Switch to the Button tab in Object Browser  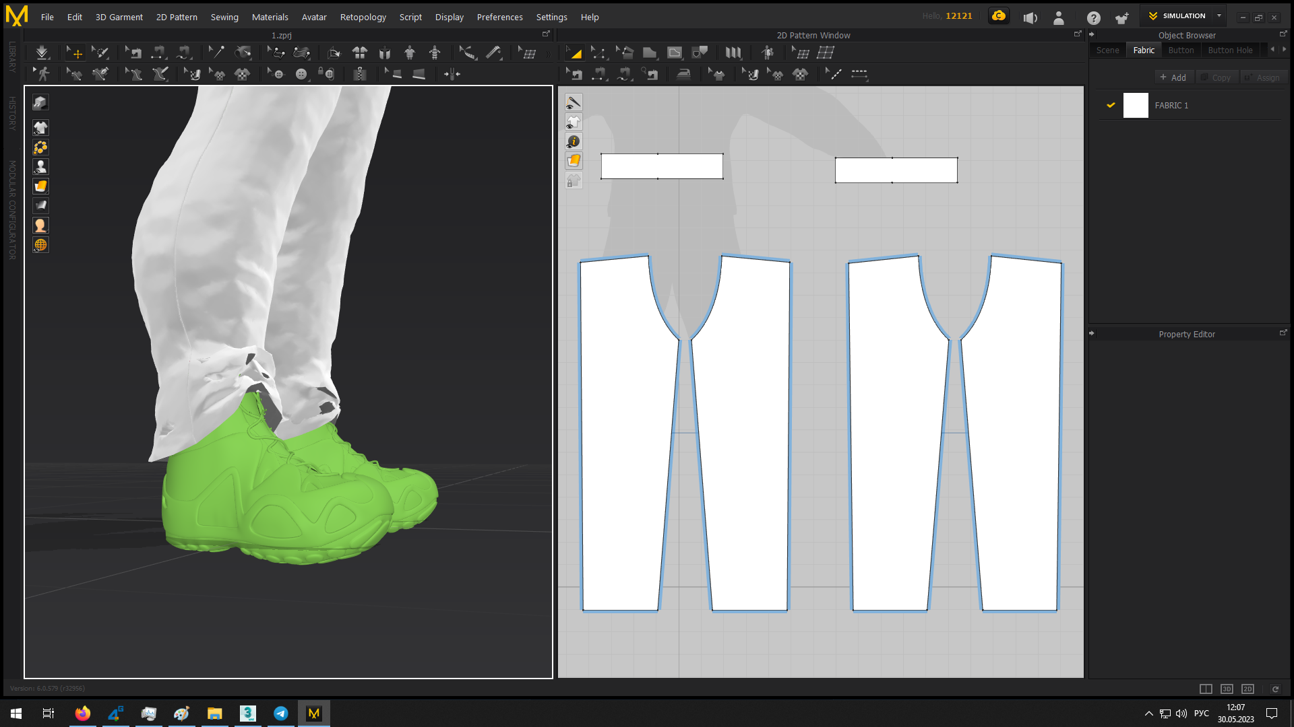point(1180,50)
